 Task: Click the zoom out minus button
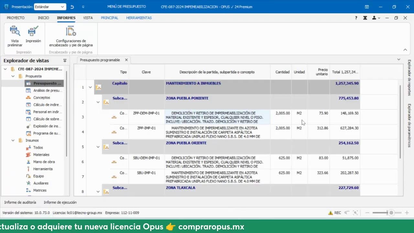coord(367,213)
